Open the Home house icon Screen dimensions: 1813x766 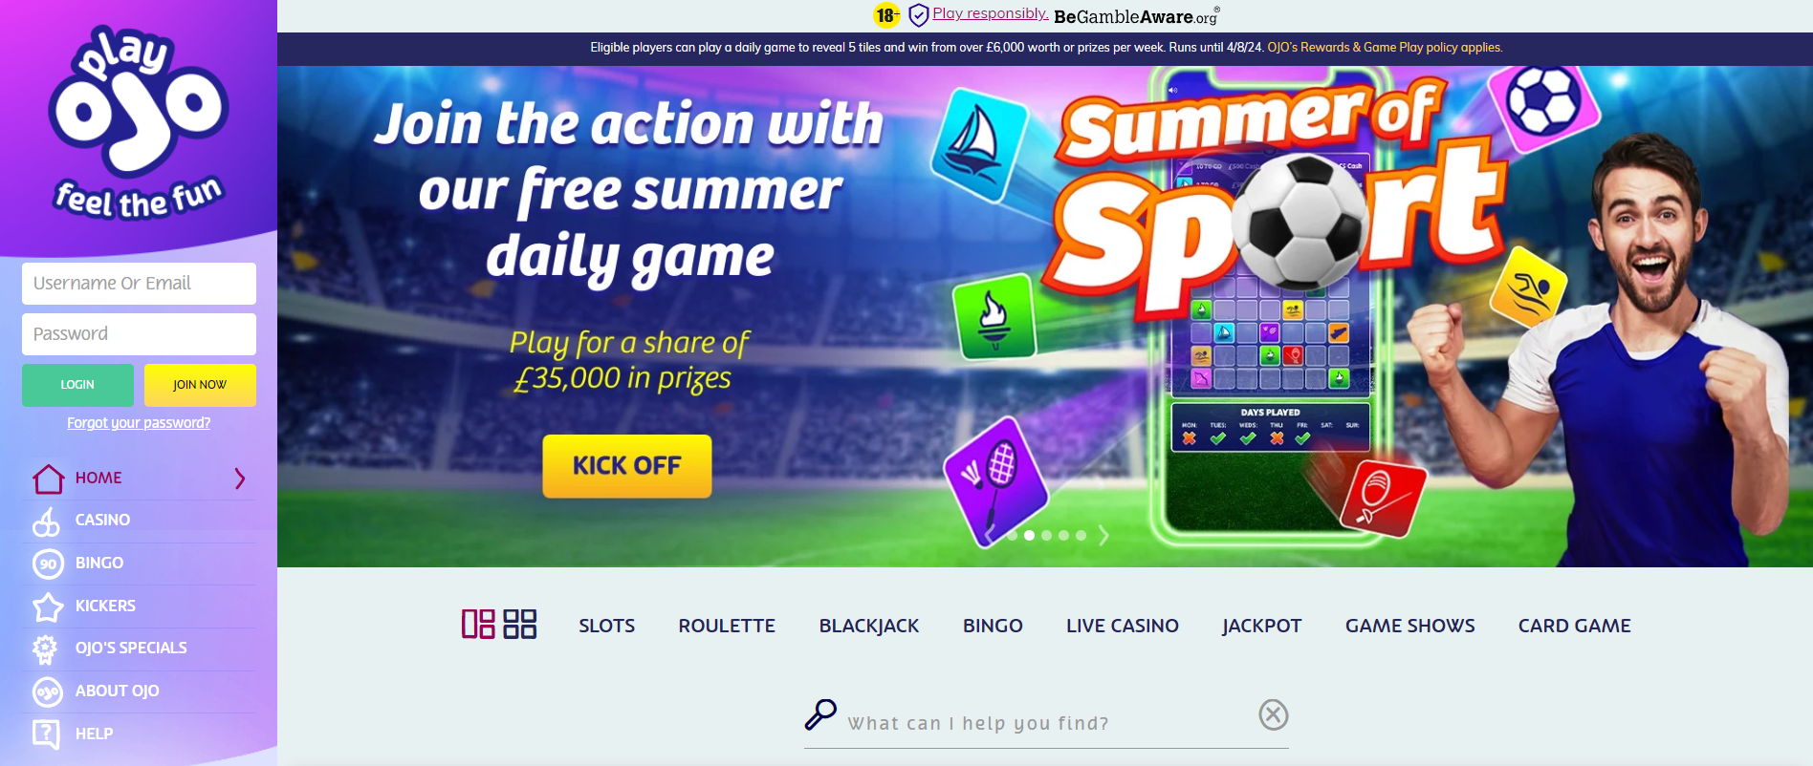(49, 479)
